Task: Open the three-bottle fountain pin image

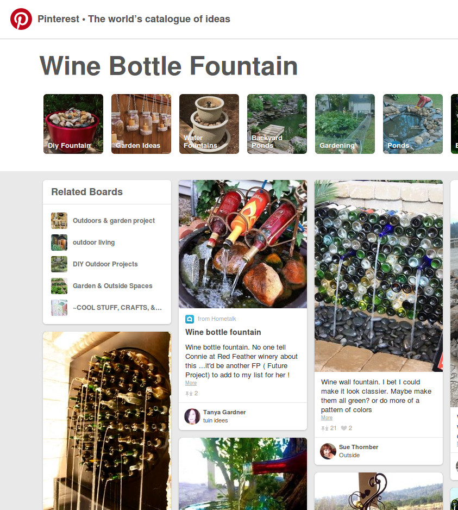Action: [243, 244]
